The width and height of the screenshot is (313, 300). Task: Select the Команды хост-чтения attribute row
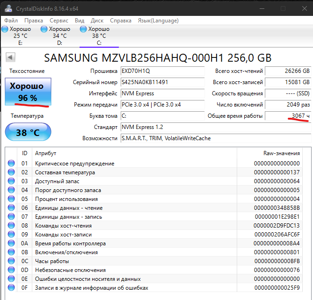click(x=154, y=225)
